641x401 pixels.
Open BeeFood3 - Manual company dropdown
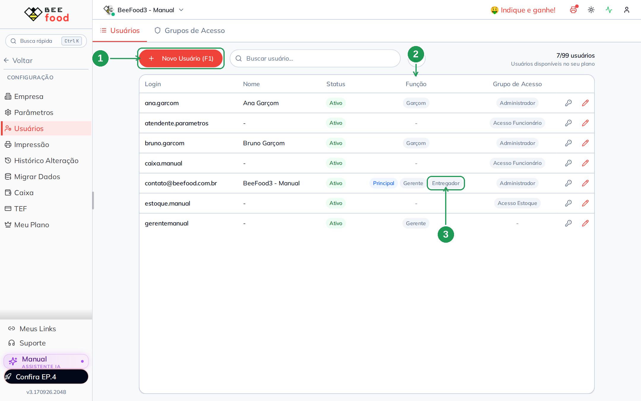pyautogui.click(x=144, y=10)
